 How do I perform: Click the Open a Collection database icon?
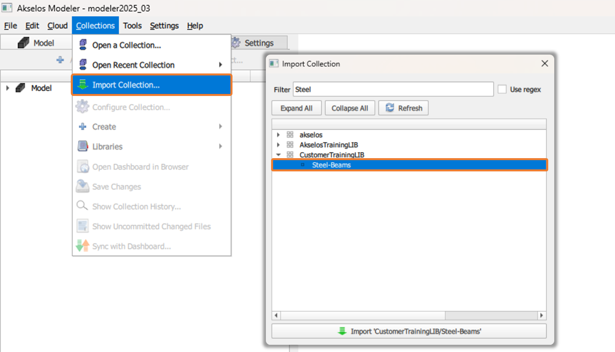pos(83,45)
